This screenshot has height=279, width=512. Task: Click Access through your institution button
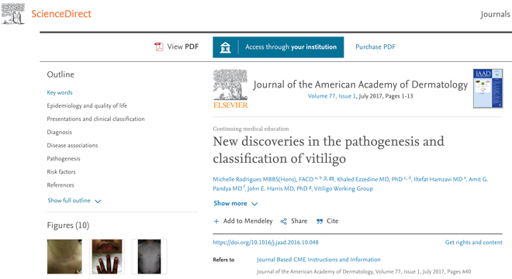pos(278,47)
